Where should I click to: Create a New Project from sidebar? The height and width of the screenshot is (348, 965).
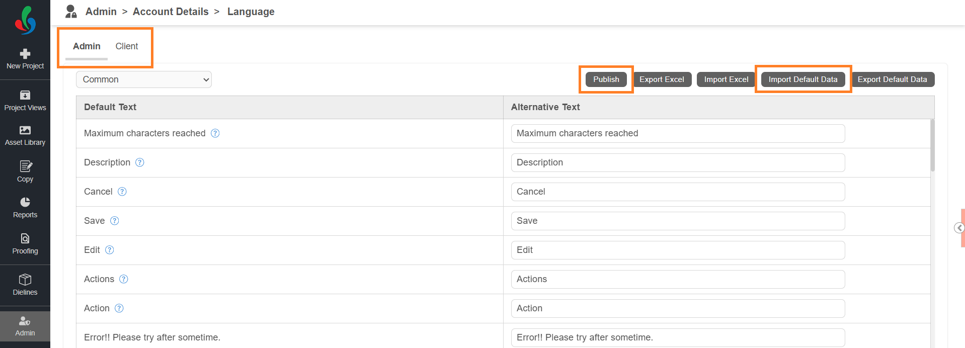25,59
